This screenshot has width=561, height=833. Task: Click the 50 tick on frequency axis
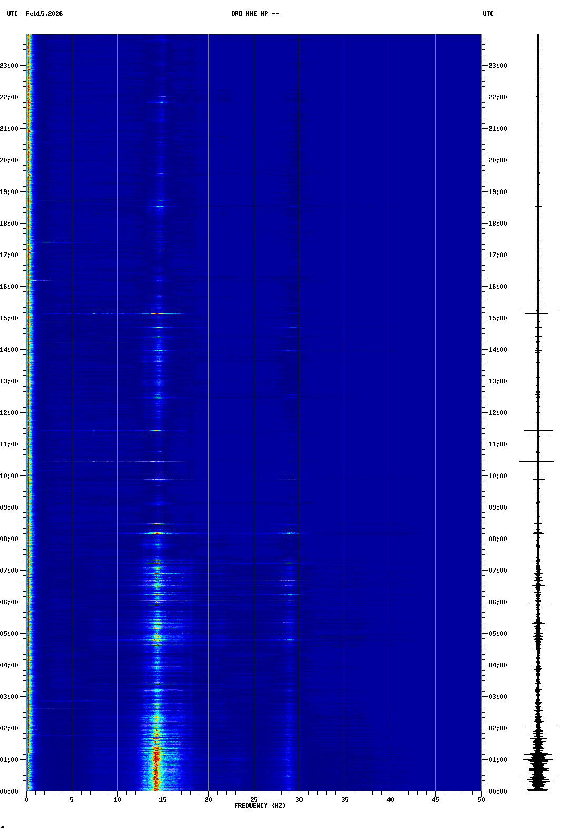click(x=480, y=800)
